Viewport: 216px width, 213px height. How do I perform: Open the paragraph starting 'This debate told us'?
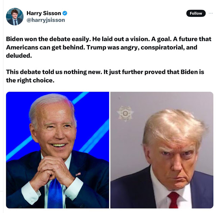tap(105, 76)
